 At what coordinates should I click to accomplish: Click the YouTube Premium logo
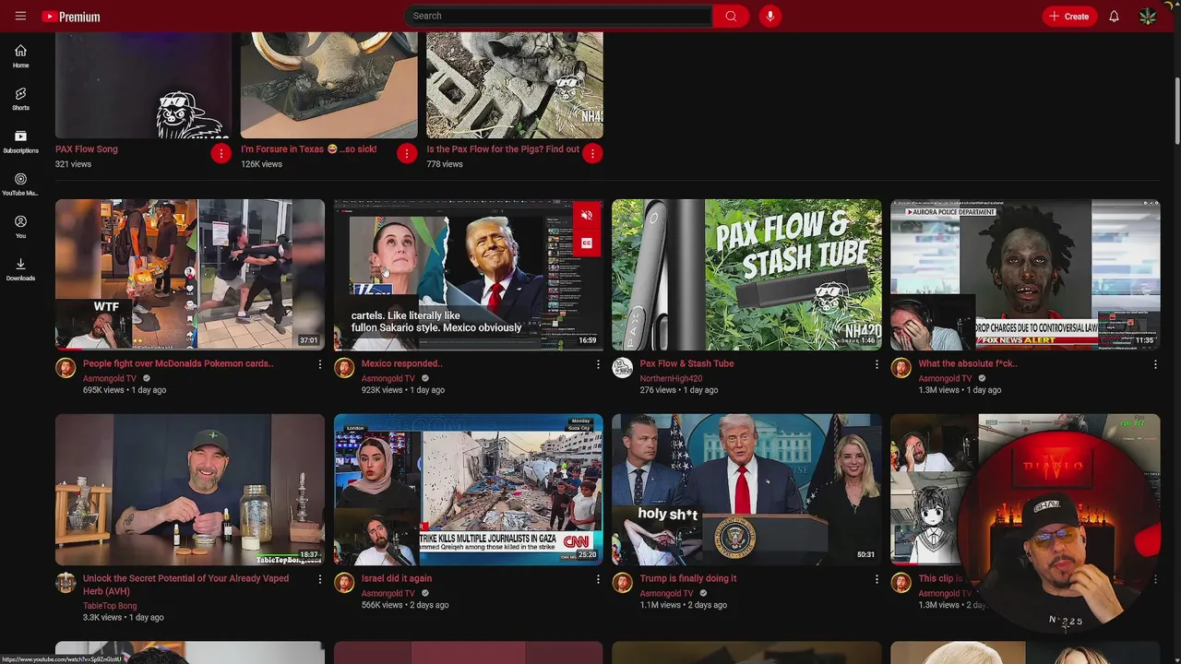pos(70,17)
